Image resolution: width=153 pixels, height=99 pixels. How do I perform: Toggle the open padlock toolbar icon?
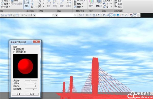click(x=138, y=15)
